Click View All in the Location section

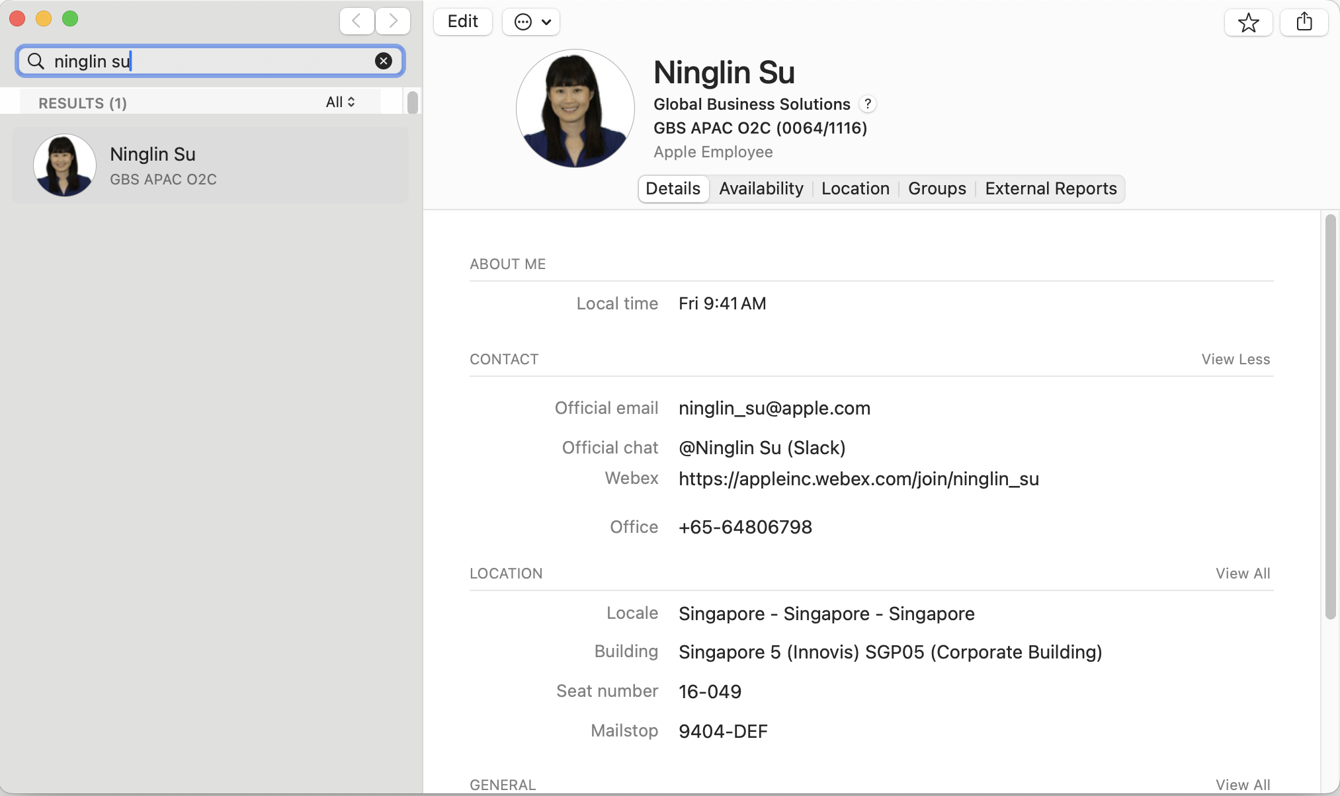1243,573
